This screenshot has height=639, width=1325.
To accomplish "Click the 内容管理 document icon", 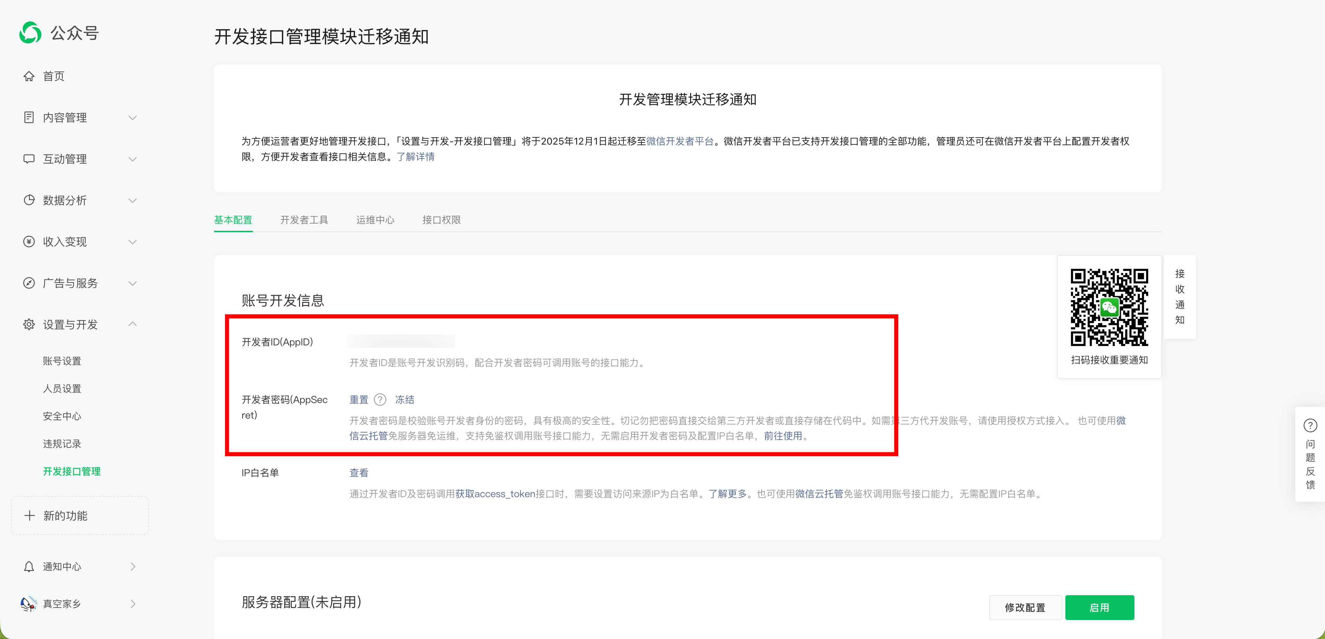I will pos(29,117).
